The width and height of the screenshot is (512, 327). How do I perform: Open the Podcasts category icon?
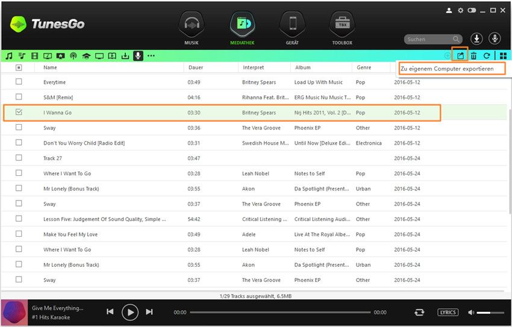(x=73, y=56)
